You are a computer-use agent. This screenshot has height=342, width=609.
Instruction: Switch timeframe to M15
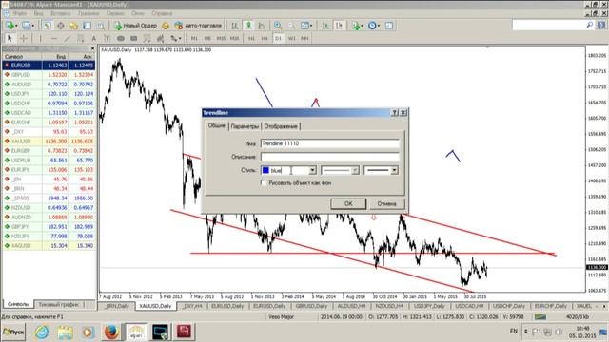pos(221,38)
